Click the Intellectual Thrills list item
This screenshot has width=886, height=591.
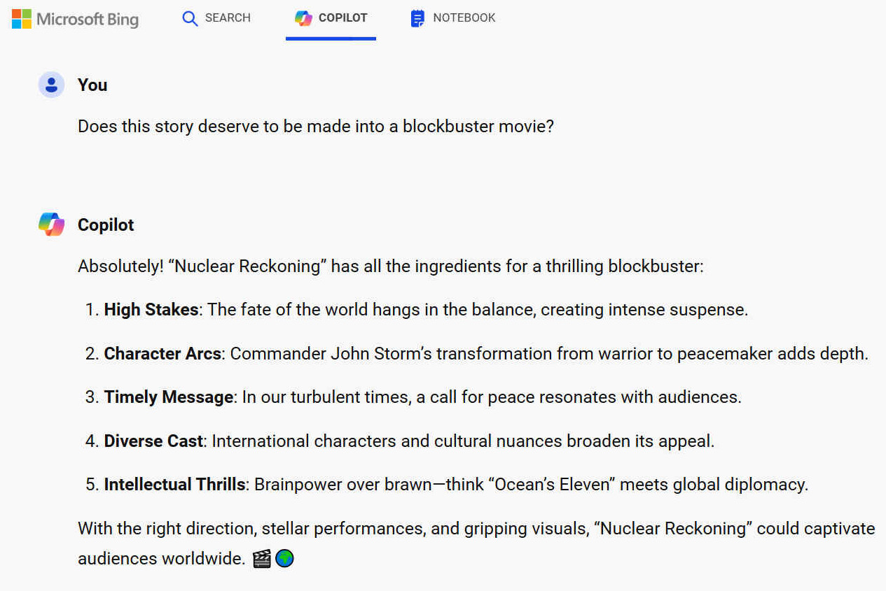[x=447, y=485]
